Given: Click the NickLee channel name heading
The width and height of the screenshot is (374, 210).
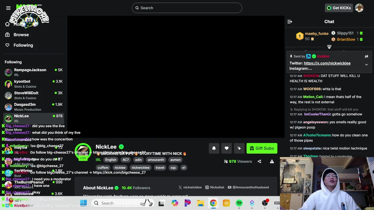Looking at the screenshot, I should point(106,147).
